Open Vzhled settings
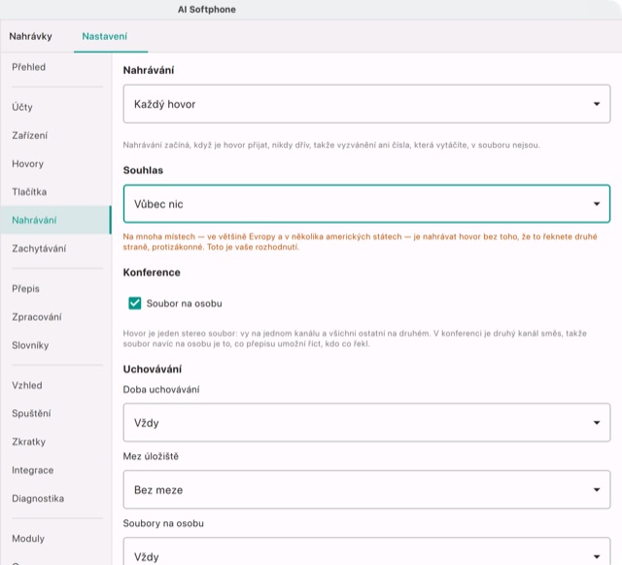The image size is (622, 565). click(x=55, y=385)
